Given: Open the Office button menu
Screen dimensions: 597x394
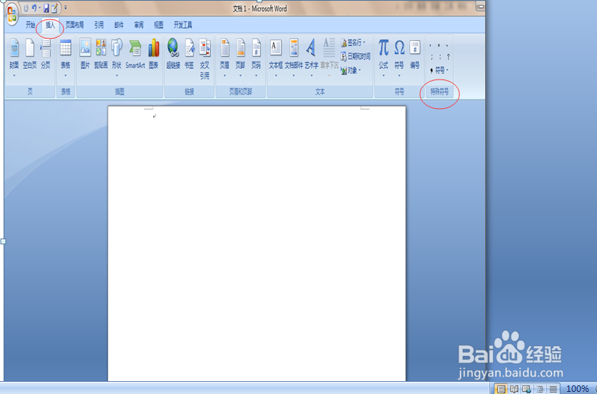Looking at the screenshot, I should click(x=11, y=15).
